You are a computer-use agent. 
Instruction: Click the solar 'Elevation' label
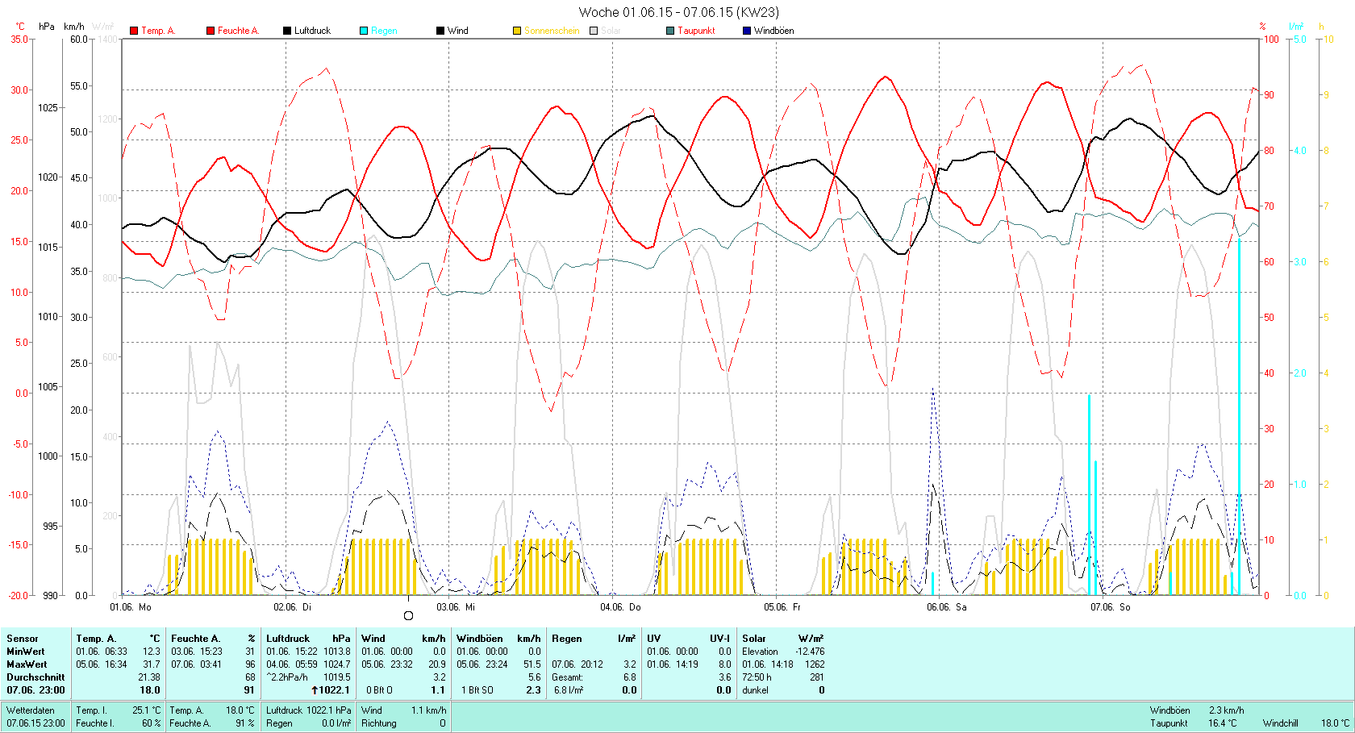click(x=761, y=652)
